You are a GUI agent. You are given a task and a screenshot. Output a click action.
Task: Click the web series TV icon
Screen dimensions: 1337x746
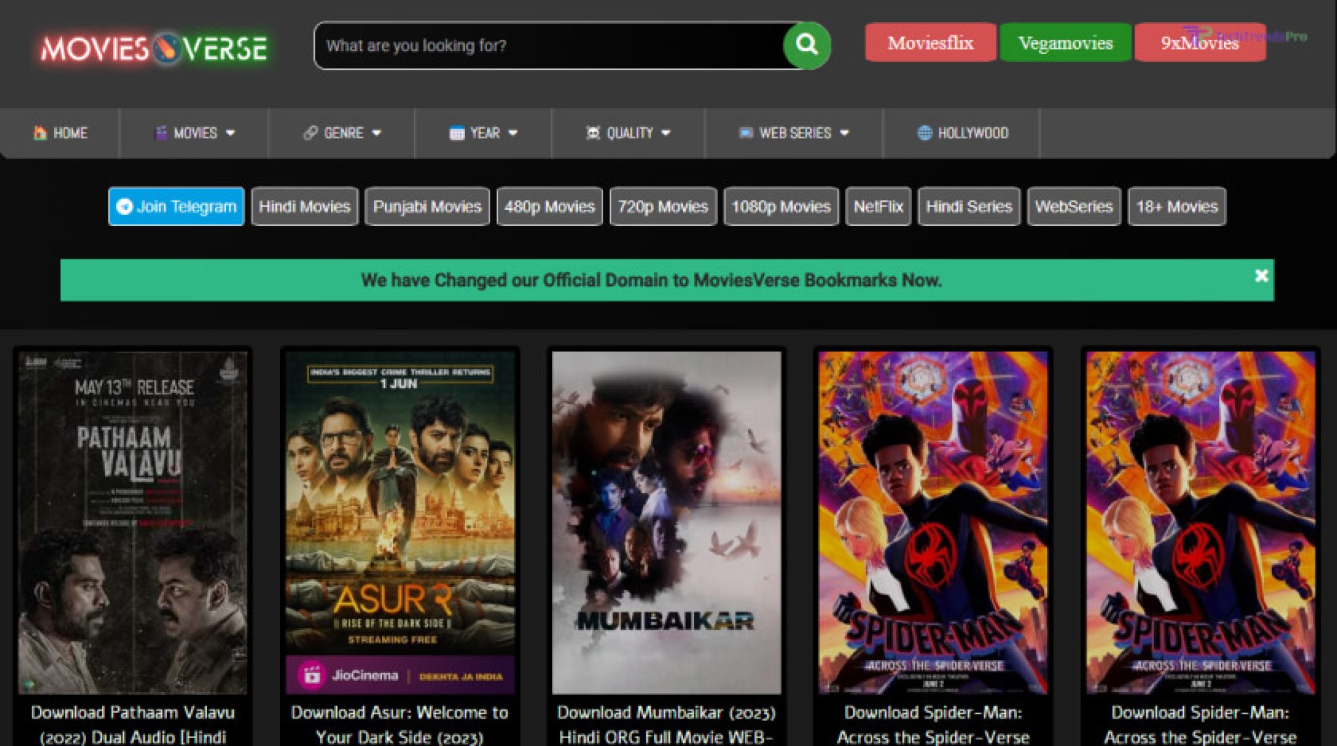tap(746, 132)
